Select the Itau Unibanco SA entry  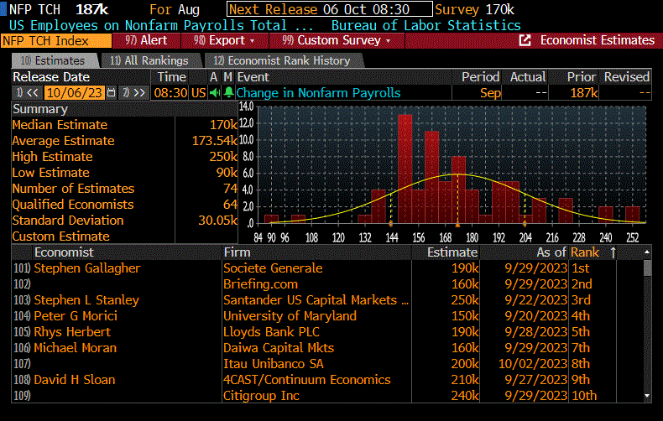(x=274, y=364)
